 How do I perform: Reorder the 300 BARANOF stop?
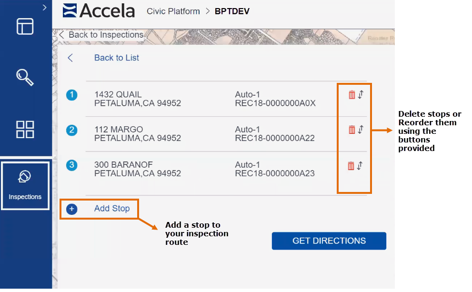pyautogui.click(x=360, y=166)
